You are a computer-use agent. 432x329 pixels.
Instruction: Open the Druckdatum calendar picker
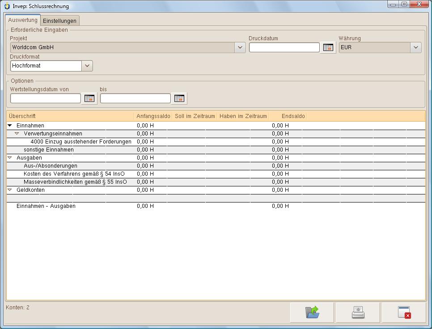tap(328, 48)
